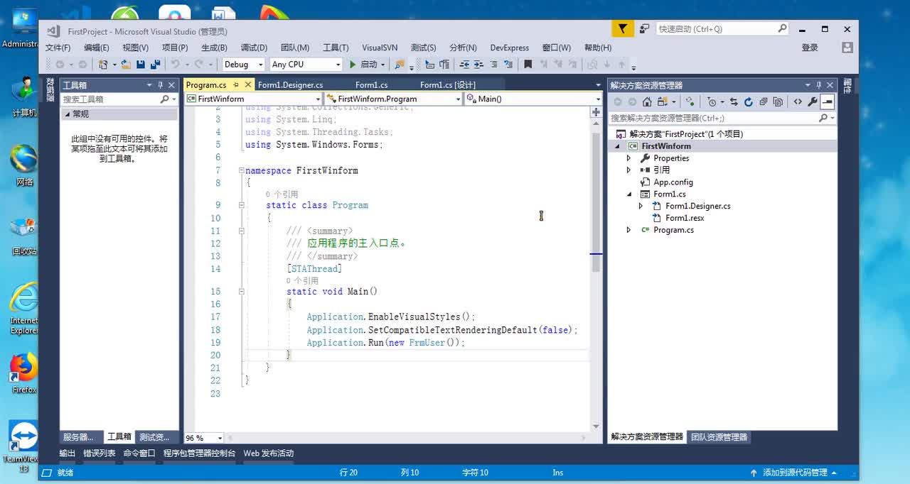This screenshot has width=910, height=484.
Task: Open the DevExpress menu
Action: 510,48
